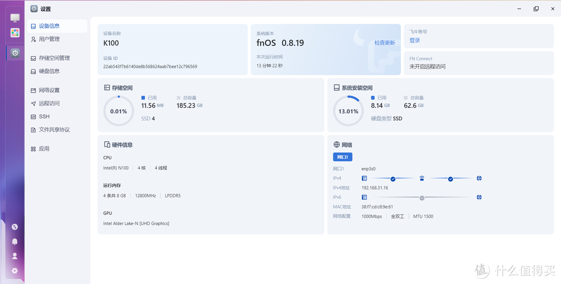
Task: Open 文件共享协议 settings
Action: [54, 130]
